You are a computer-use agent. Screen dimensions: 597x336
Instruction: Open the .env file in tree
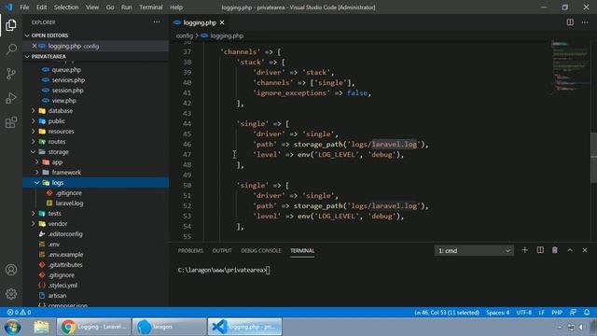(54, 245)
